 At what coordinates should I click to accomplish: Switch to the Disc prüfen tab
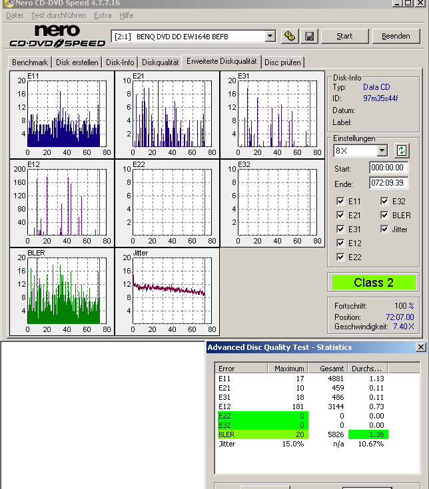click(282, 63)
